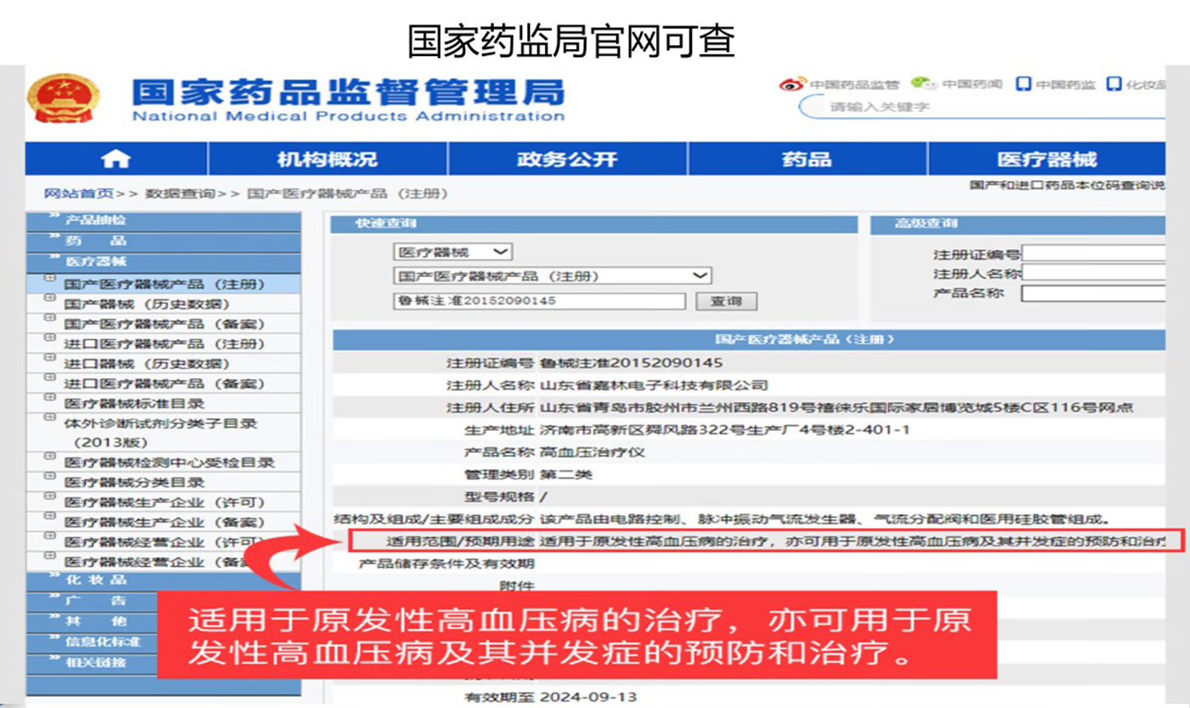Follow the 网站首页 breadcrumb link

tap(78, 194)
